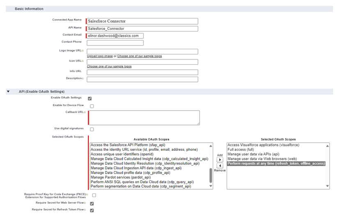Click help icon beside Web Server Flow secret
Screen dimensions: 338x218
tap(85, 203)
